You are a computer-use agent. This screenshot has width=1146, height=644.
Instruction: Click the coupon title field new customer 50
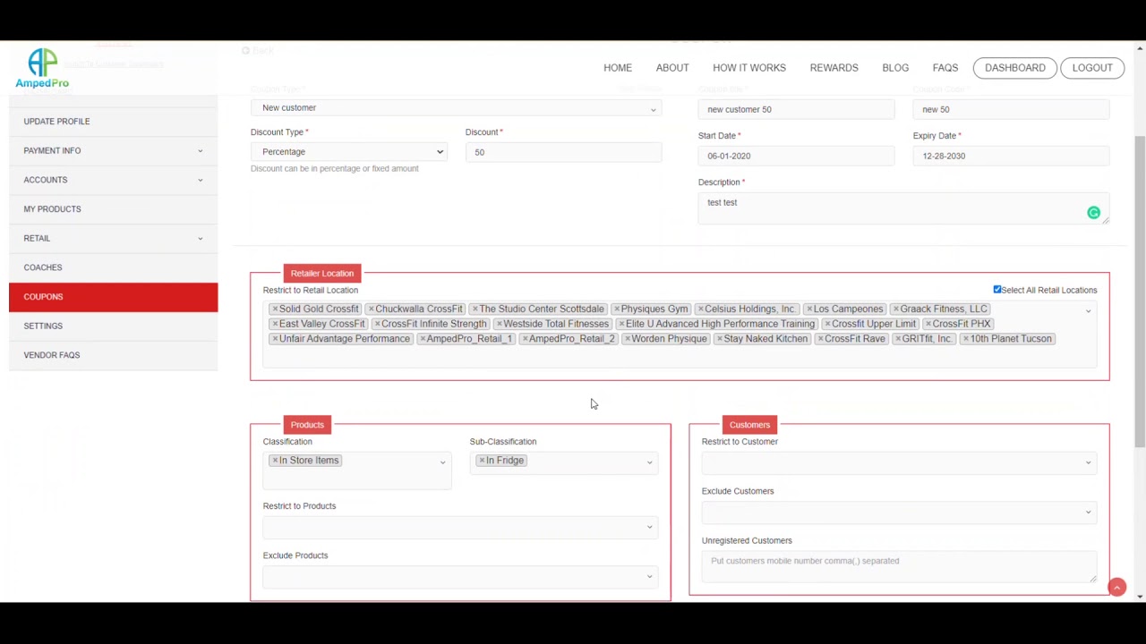point(796,110)
